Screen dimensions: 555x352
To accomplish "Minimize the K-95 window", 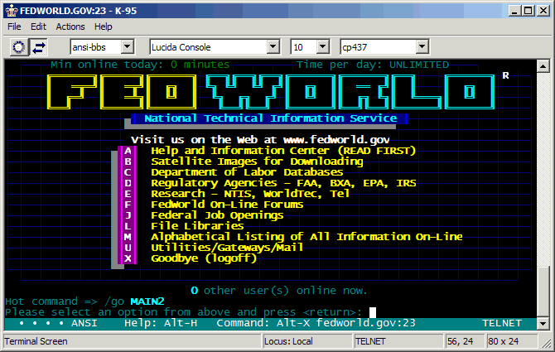I will tap(514, 11).
